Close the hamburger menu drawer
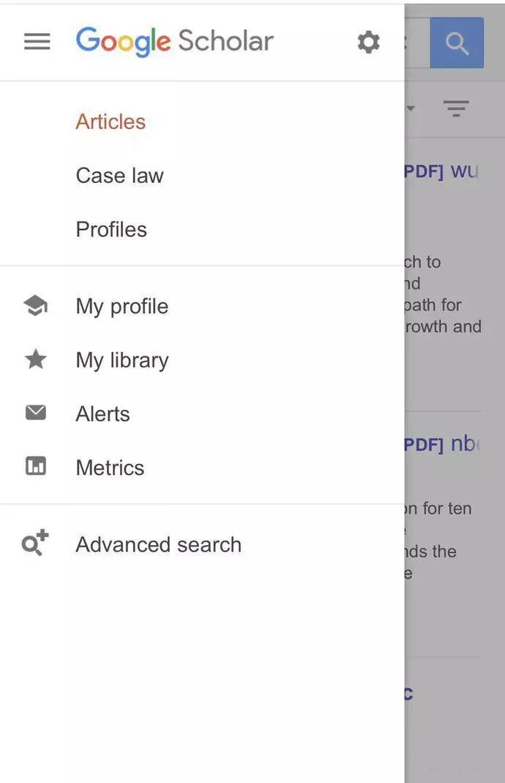This screenshot has height=783, width=505. point(37,42)
